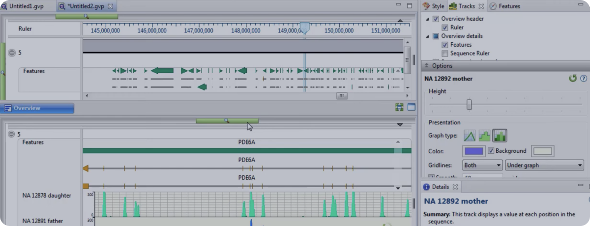Image resolution: width=590 pixels, height=226 pixels.
Task: Open the 'Under graph' dropdown
Action: point(544,165)
